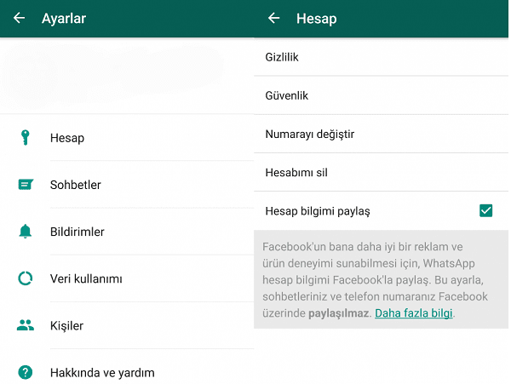Click the data circle icon beside Veri kullanımı
511x384 pixels.
(25, 278)
